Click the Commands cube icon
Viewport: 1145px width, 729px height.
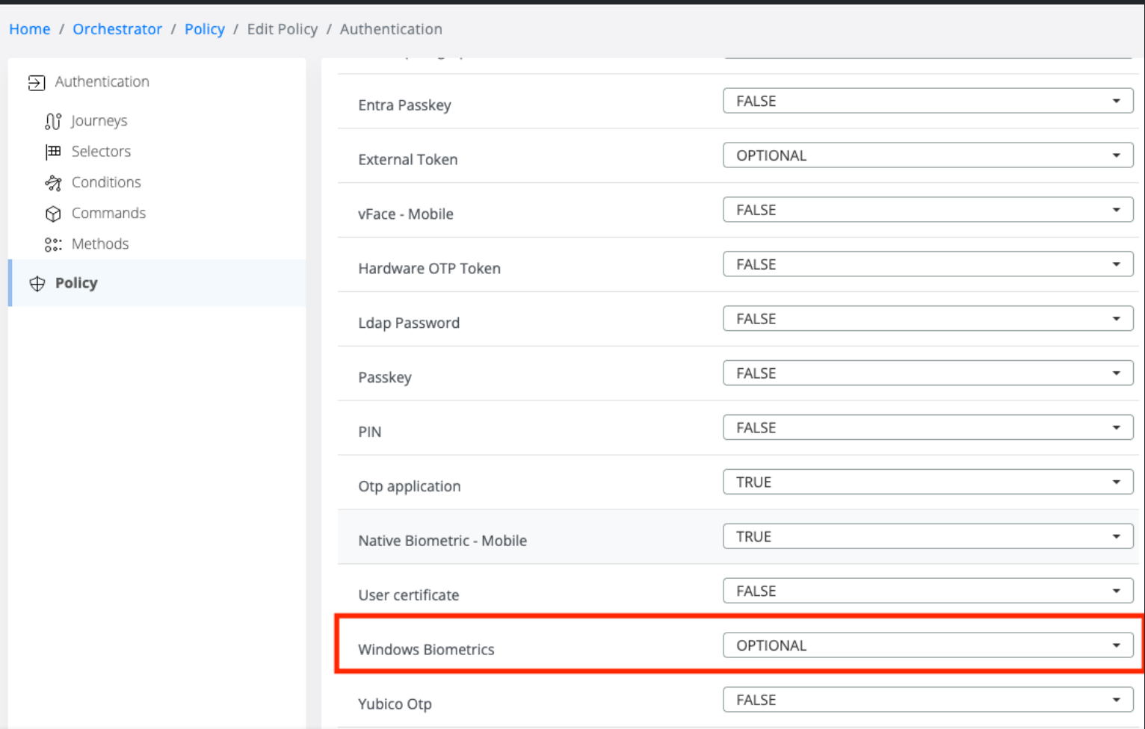click(53, 214)
